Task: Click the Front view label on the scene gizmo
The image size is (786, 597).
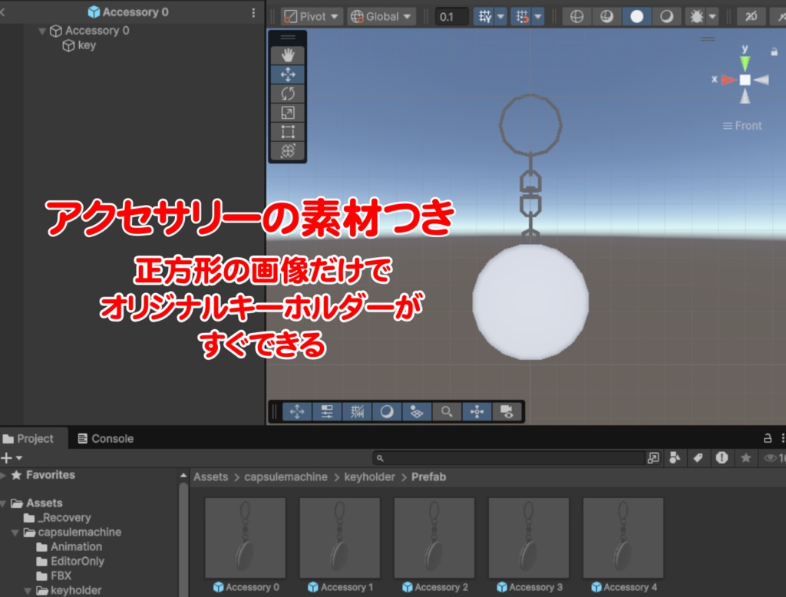Action: click(742, 125)
